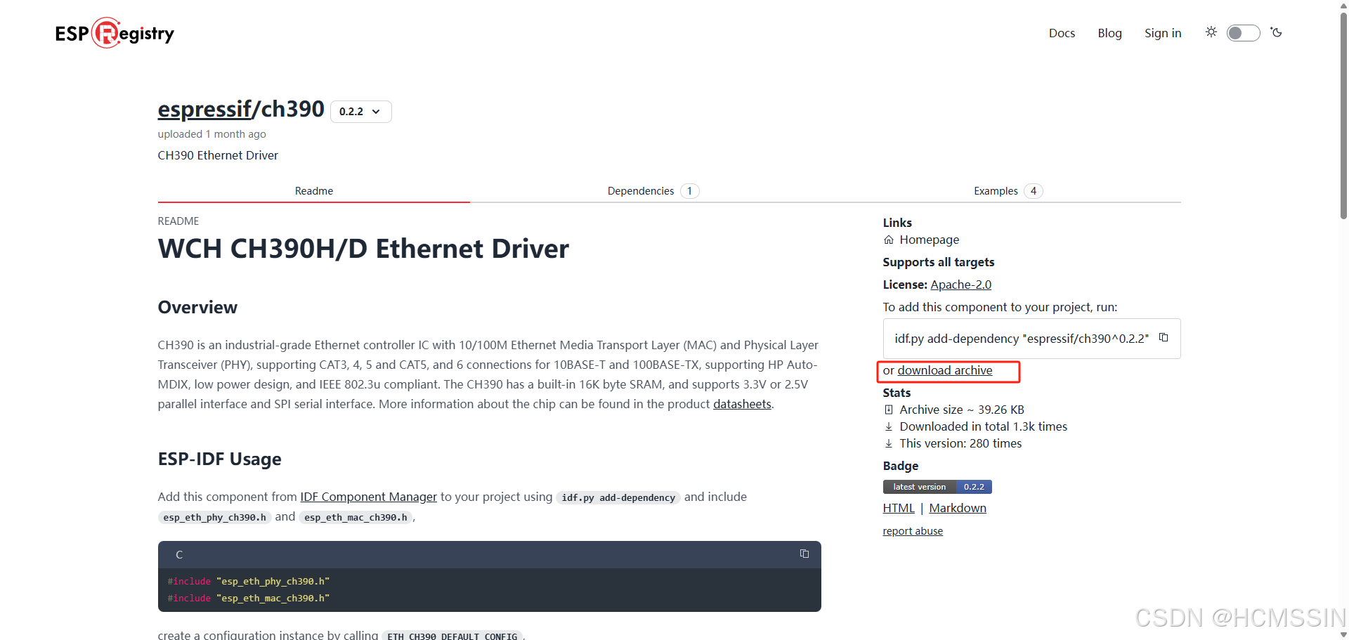Copy the C include code block

click(x=804, y=554)
